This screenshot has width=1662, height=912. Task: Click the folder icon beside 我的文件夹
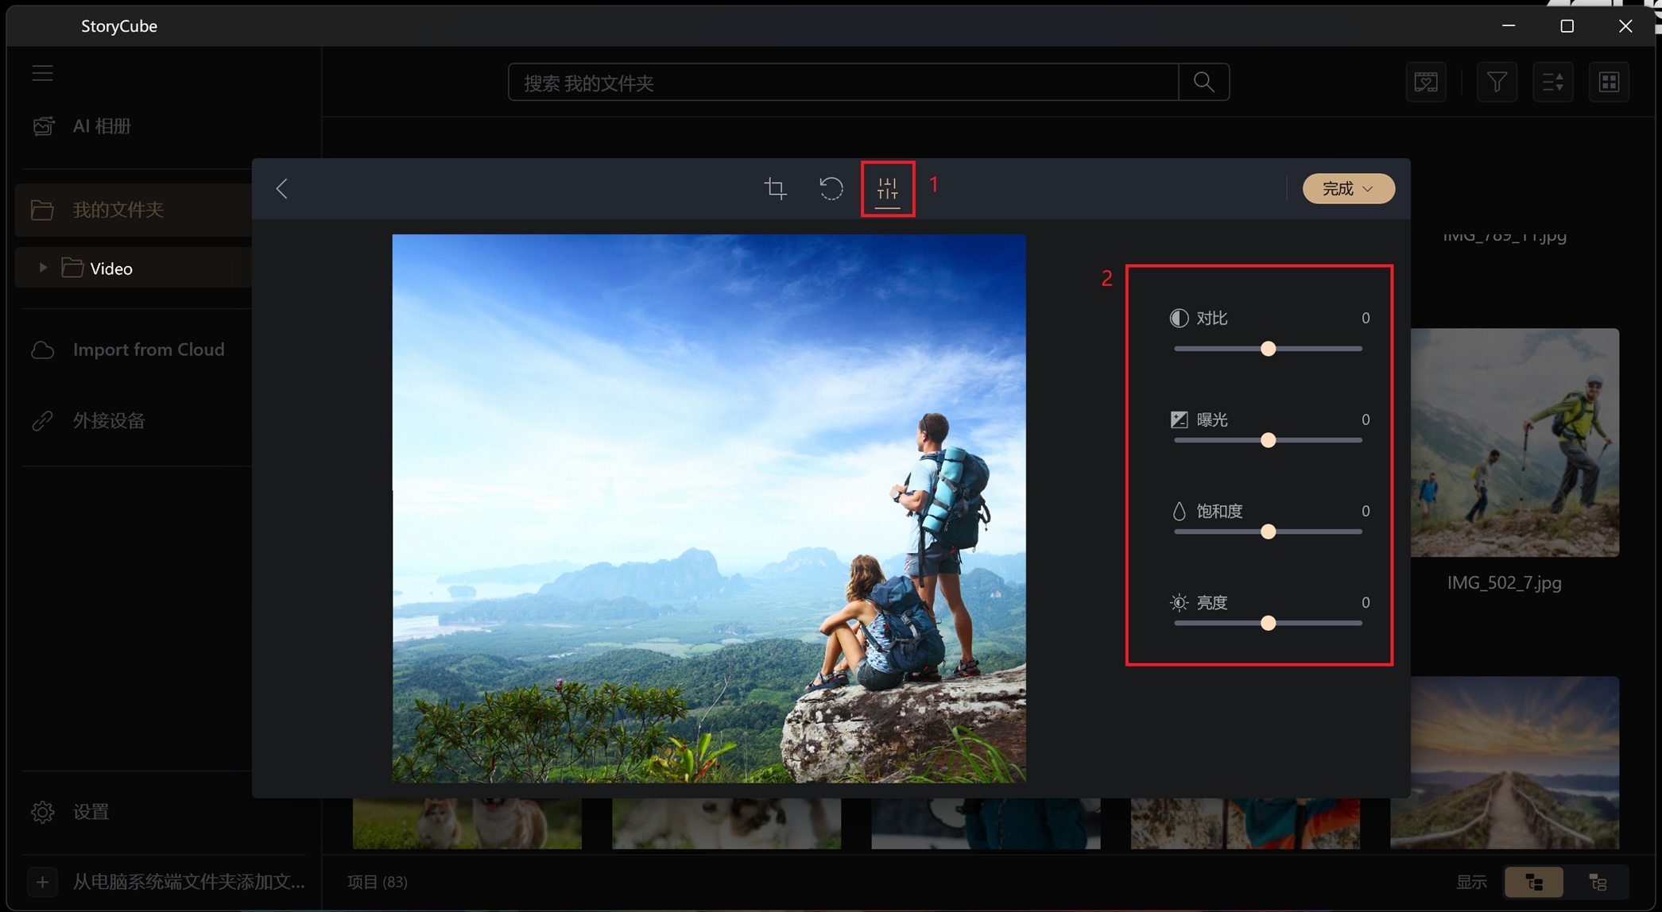point(42,210)
